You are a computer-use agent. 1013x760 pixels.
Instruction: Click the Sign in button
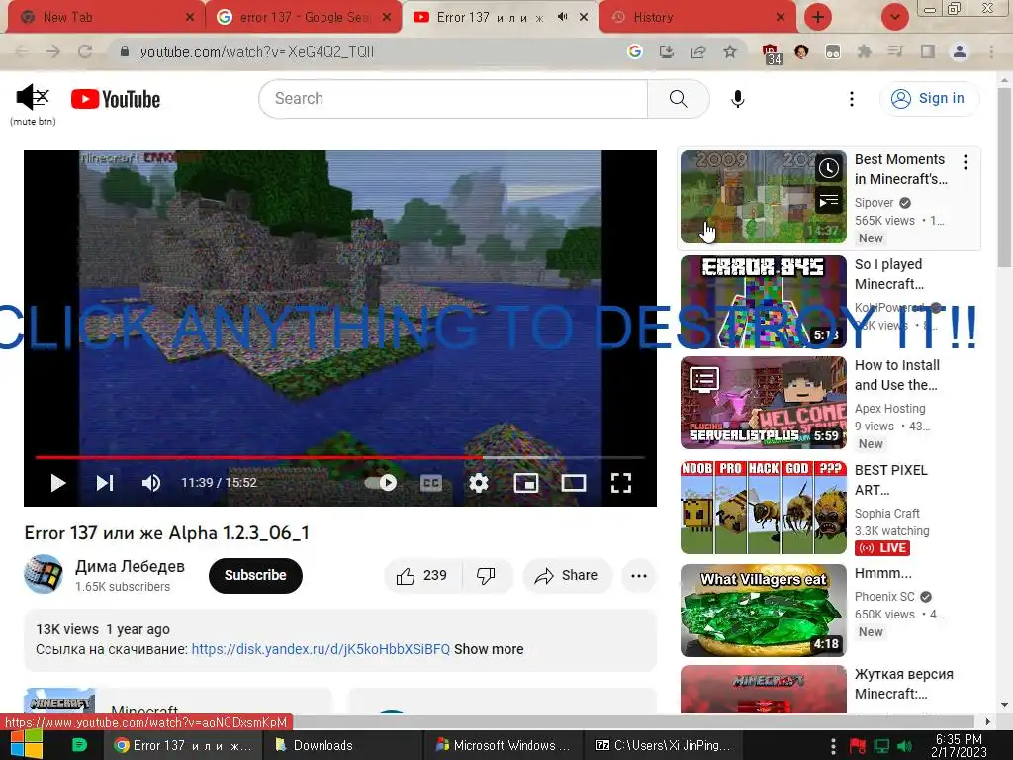(929, 98)
